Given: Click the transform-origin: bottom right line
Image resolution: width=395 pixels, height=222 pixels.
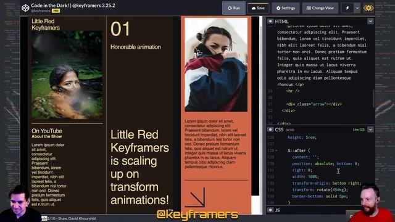Looking at the screenshot, I should pyautogui.click(x=326, y=183).
